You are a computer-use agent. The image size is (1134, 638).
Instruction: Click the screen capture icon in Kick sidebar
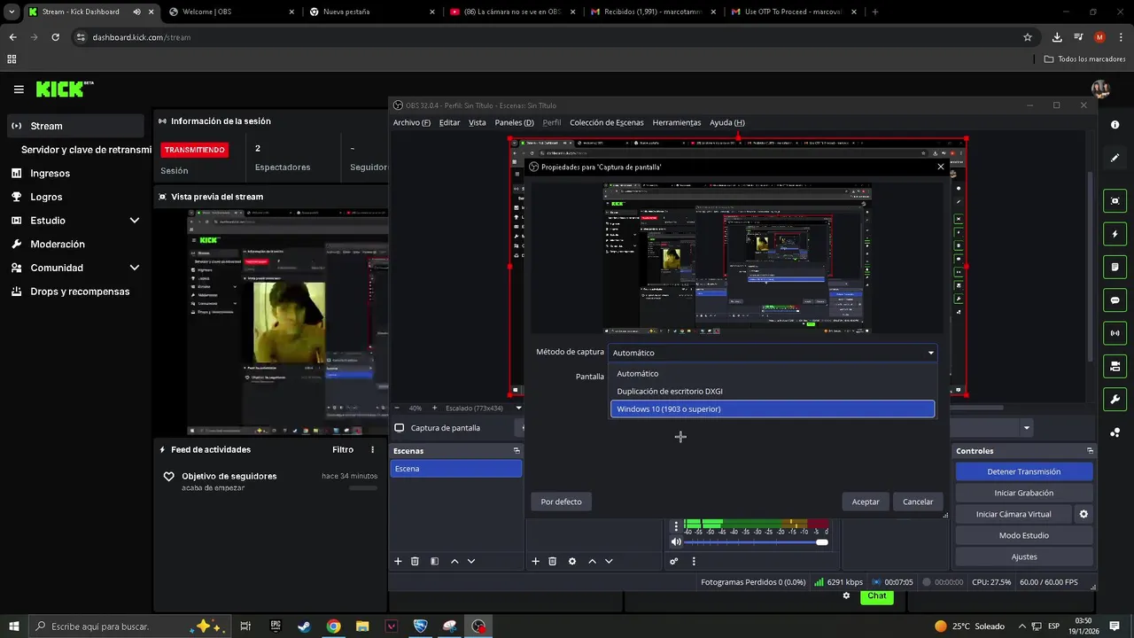click(1115, 201)
